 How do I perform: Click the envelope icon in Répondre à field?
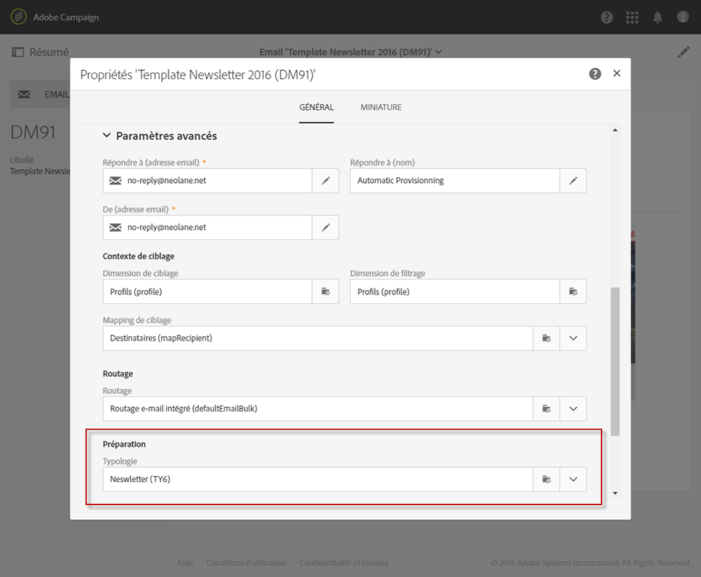(x=115, y=181)
